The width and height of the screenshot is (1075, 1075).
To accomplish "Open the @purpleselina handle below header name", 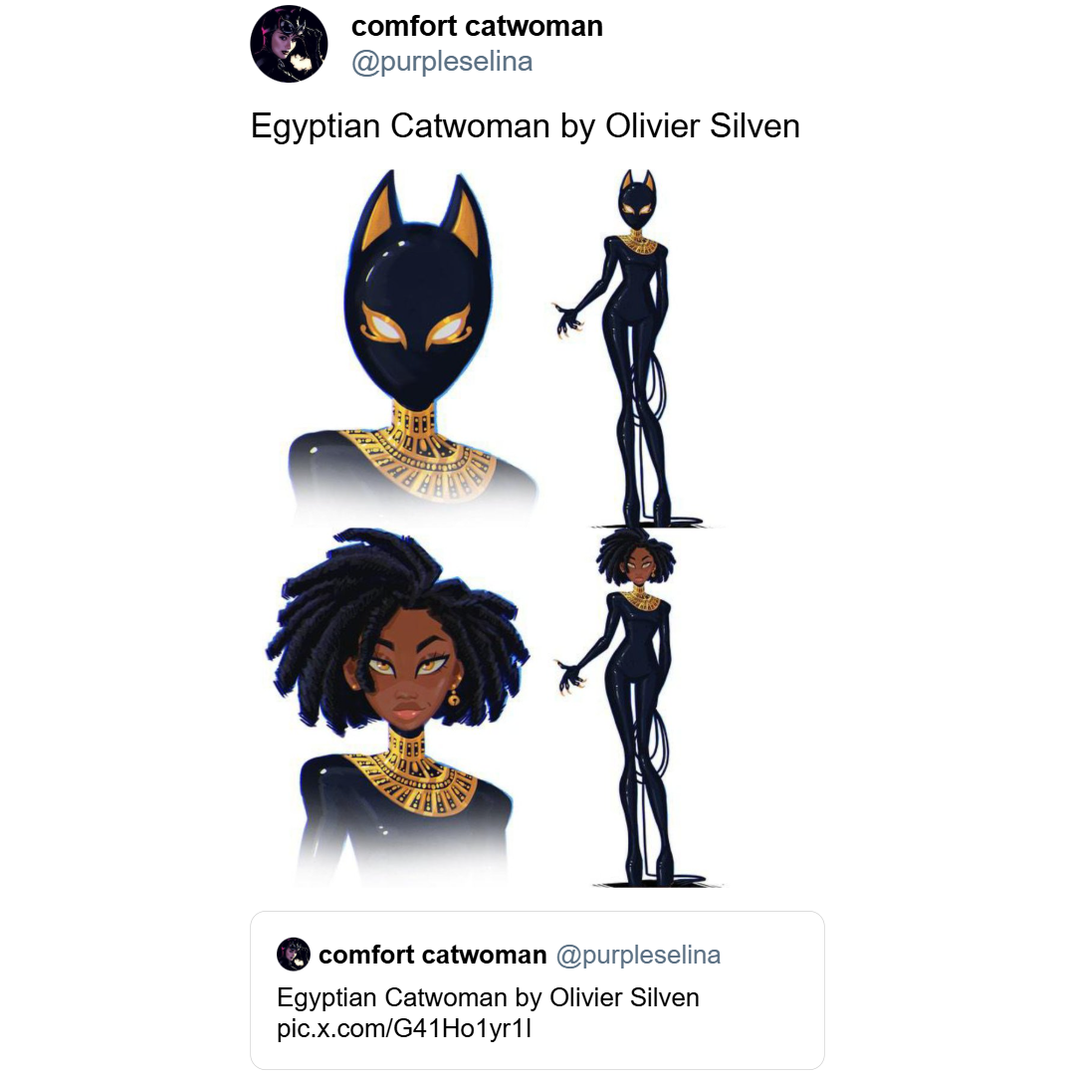I will tap(442, 62).
